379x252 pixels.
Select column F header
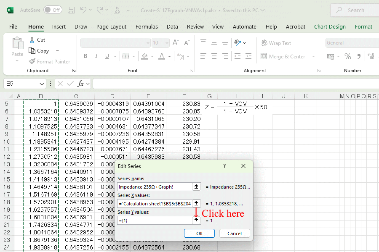184,96
